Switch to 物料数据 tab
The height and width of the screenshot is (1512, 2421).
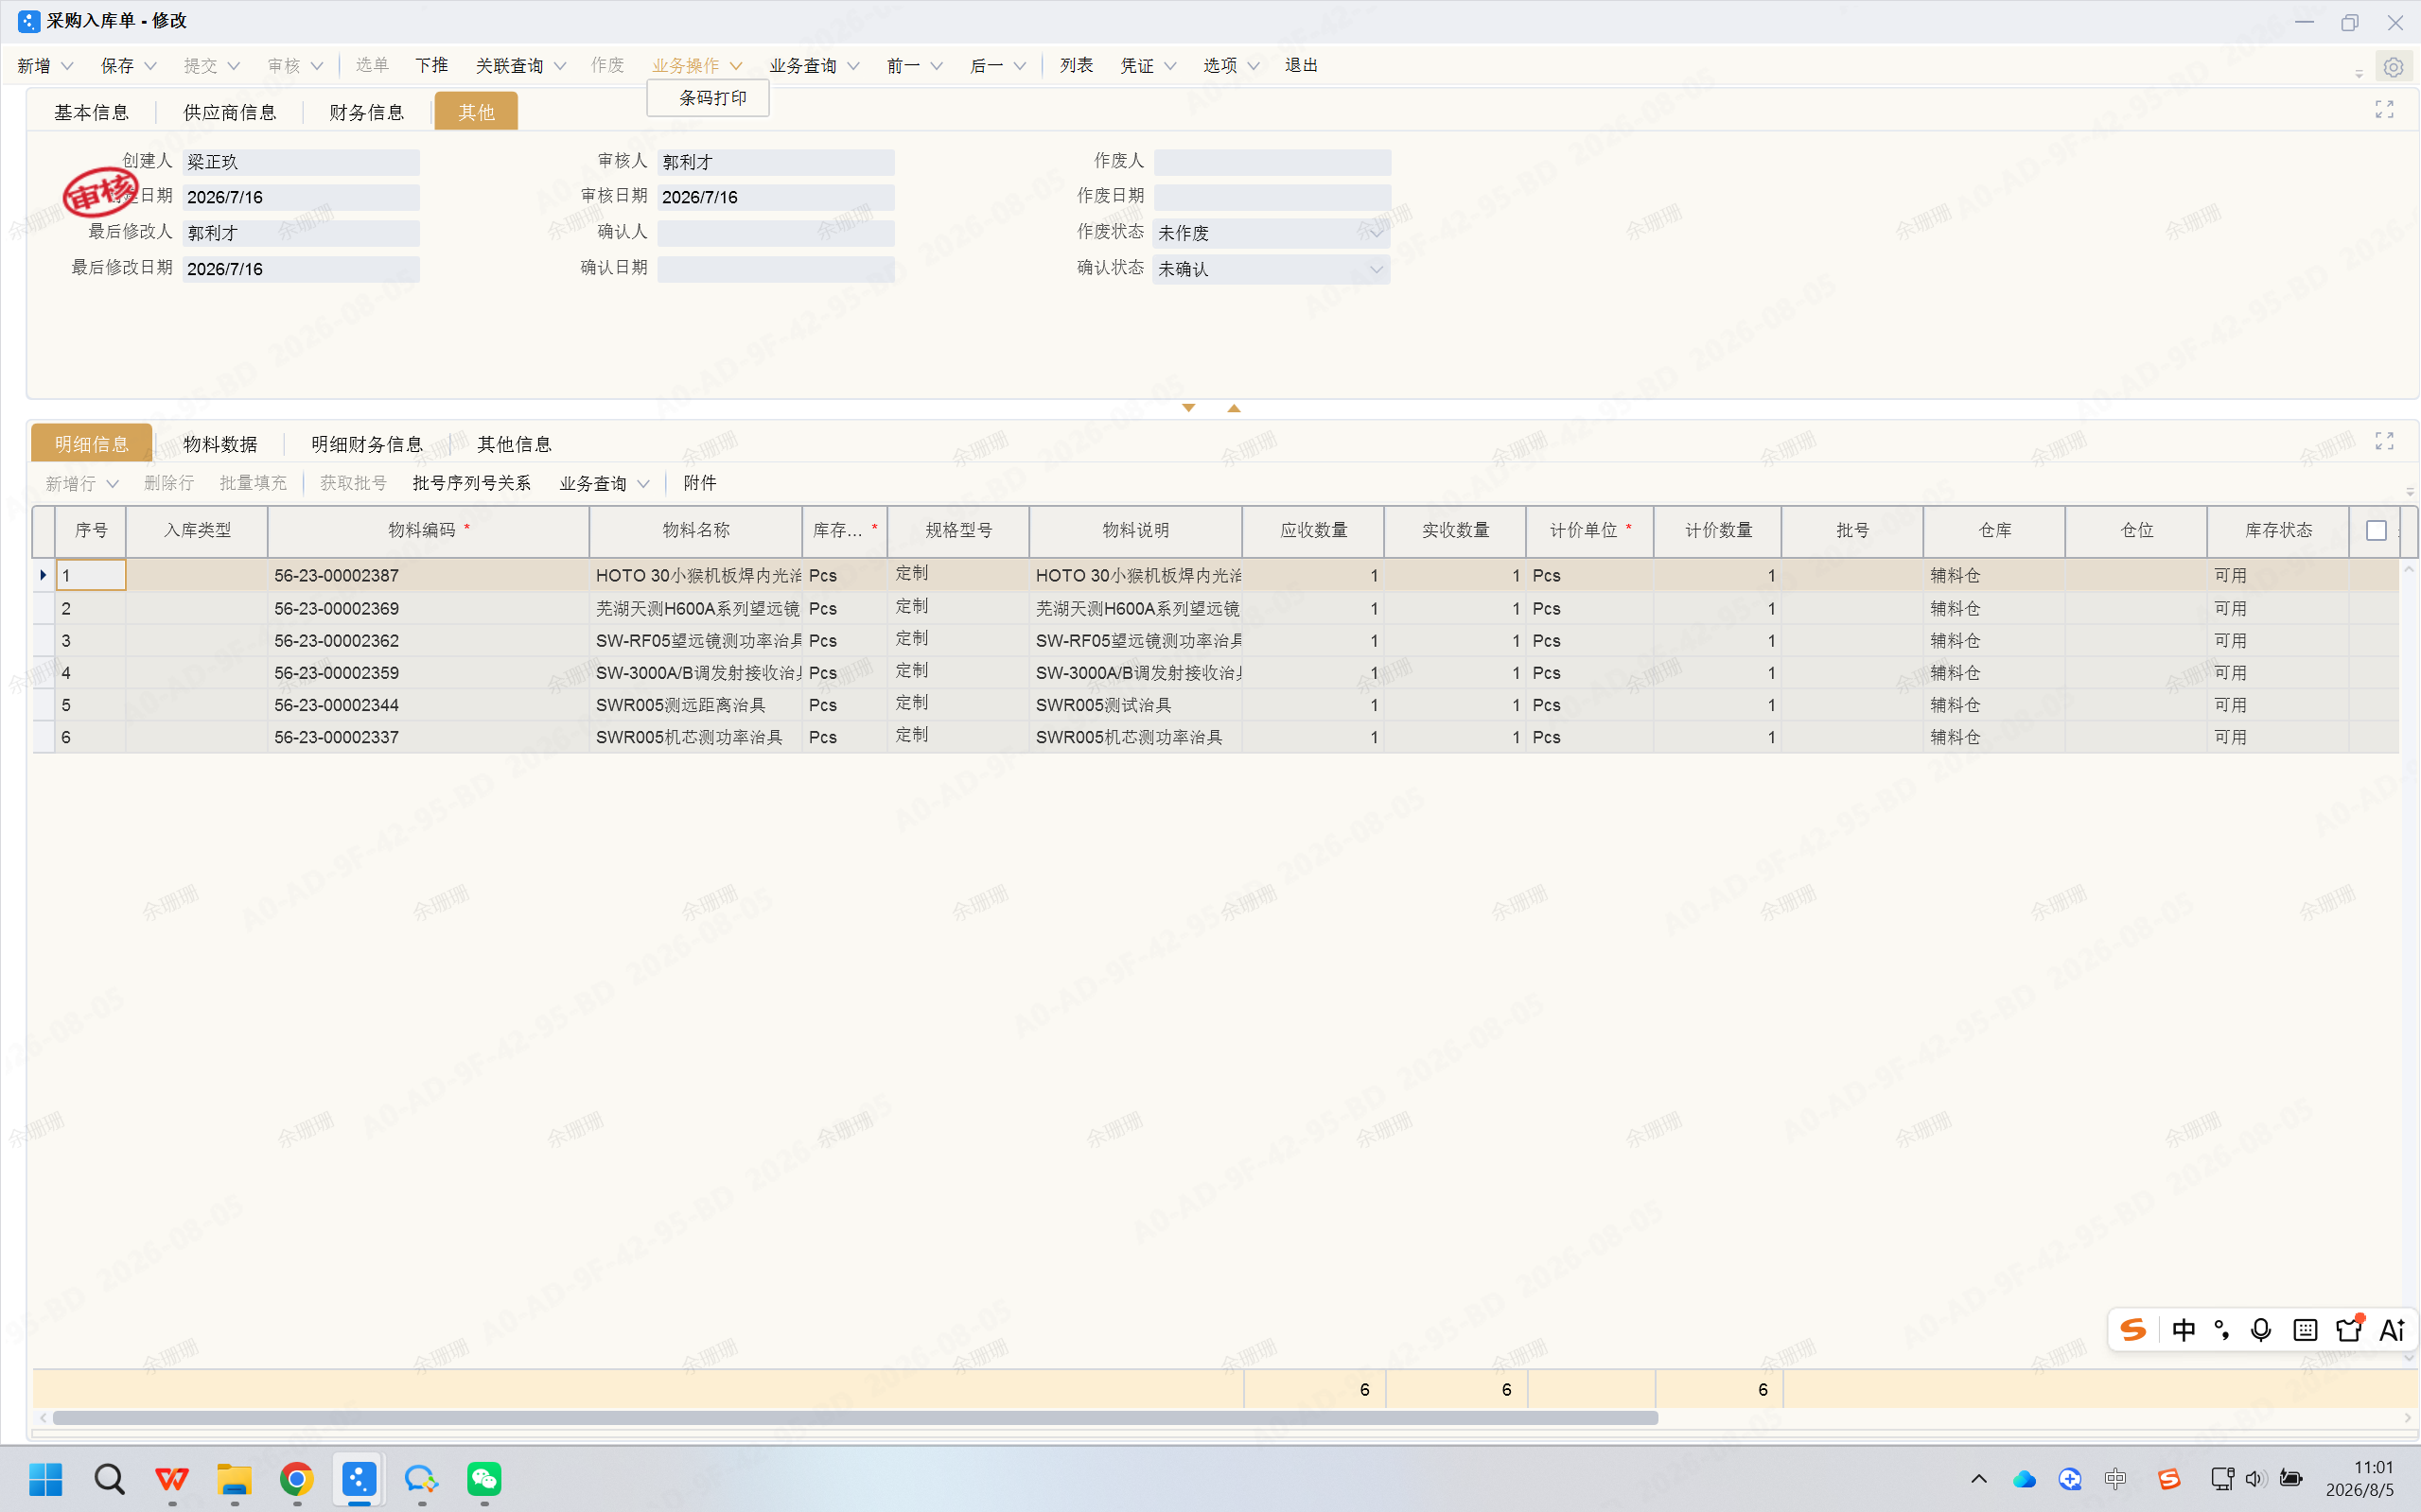220,444
